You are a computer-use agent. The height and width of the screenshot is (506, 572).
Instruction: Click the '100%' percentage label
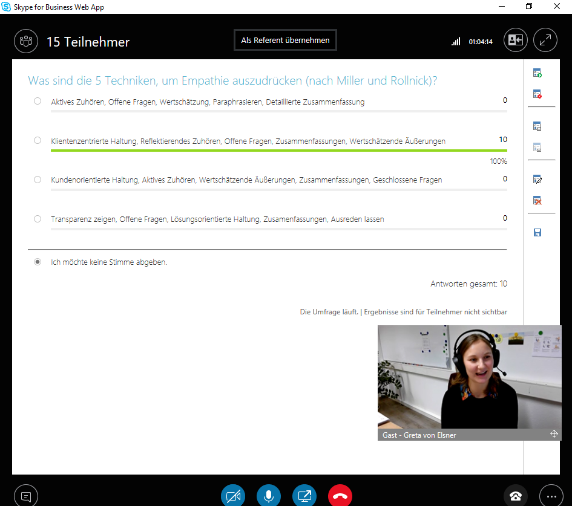498,161
